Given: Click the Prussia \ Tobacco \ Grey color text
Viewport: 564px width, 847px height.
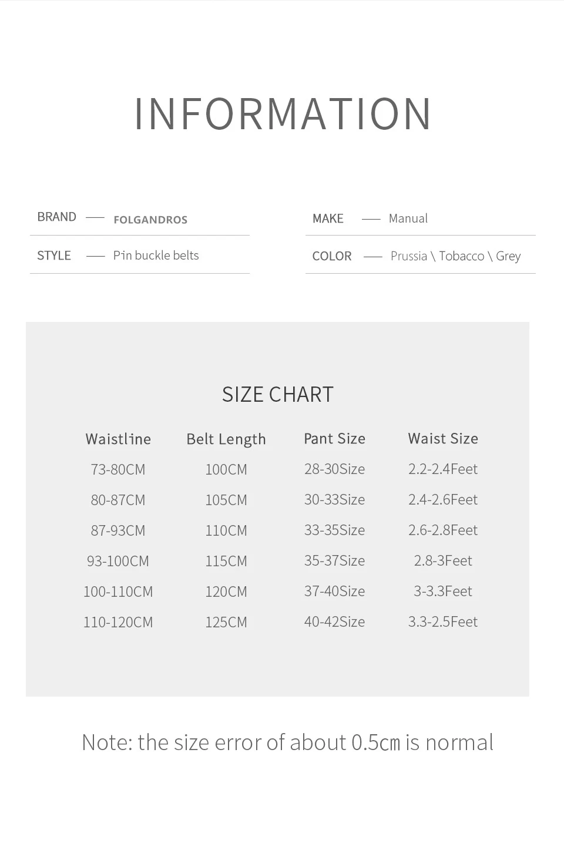Looking at the screenshot, I should click(x=456, y=256).
